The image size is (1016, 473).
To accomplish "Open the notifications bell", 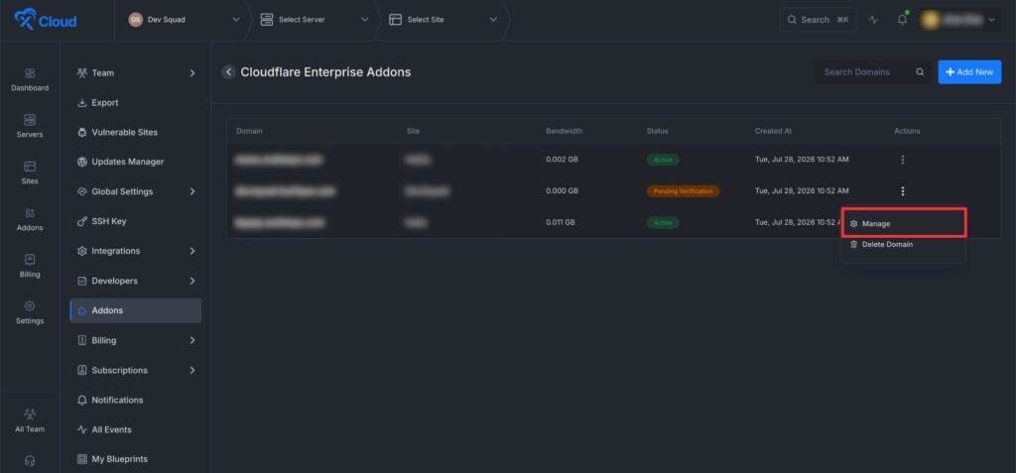I will (x=902, y=20).
